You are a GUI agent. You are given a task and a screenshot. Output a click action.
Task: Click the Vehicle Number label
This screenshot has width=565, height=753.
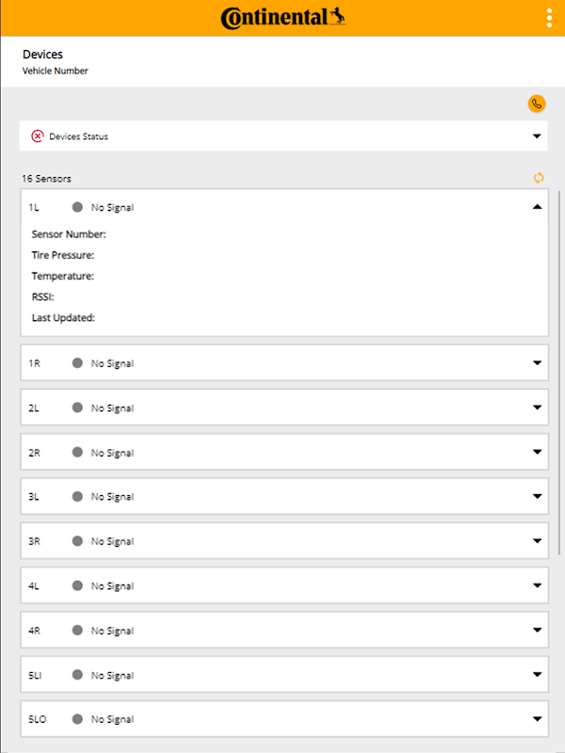pyautogui.click(x=56, y=71)
